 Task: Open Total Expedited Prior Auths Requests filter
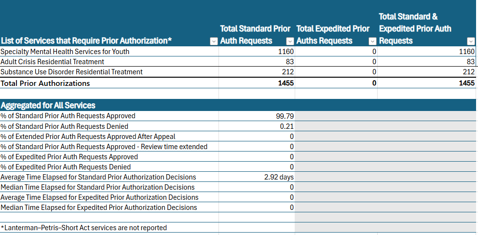point(372,41)
